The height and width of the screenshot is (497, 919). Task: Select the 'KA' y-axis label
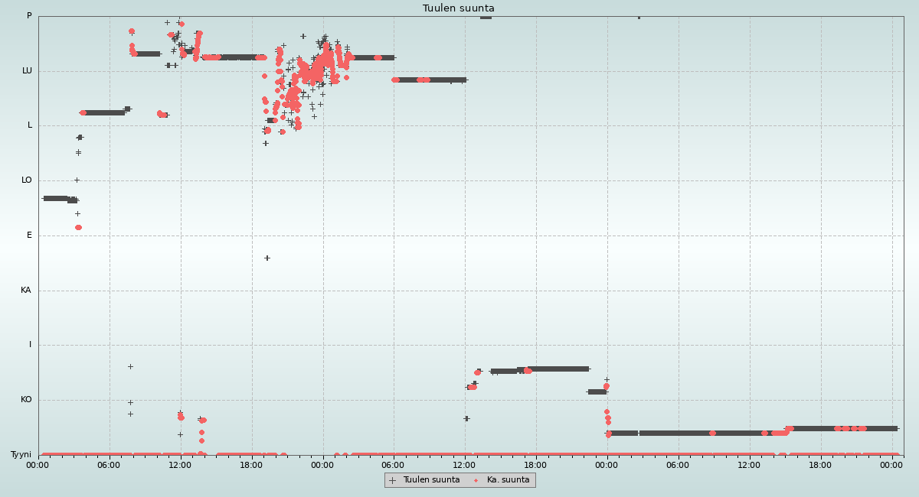click(x=26, y=291)
